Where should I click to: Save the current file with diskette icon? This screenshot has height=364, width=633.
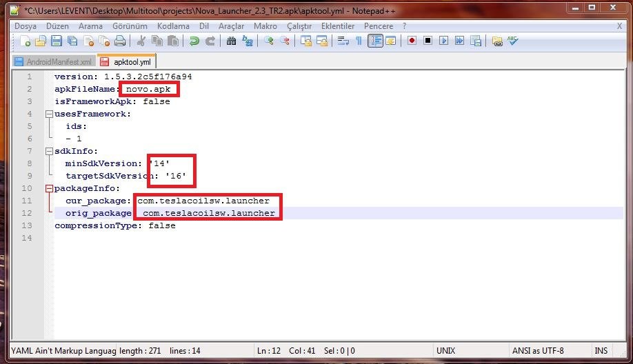[57, 41]
